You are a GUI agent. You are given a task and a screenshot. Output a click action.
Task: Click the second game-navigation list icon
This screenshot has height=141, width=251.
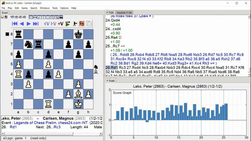(16, 17)
